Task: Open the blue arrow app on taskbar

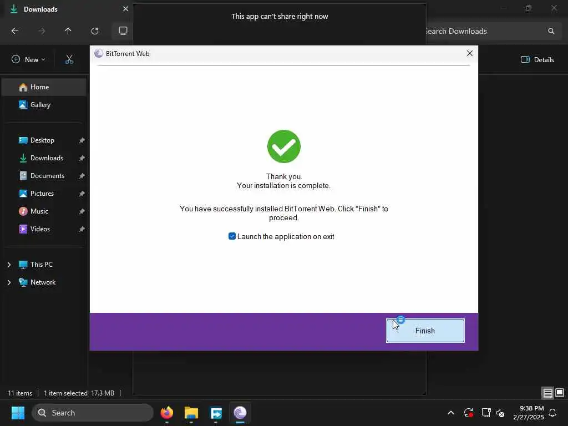Action: [x=216, y=413]
